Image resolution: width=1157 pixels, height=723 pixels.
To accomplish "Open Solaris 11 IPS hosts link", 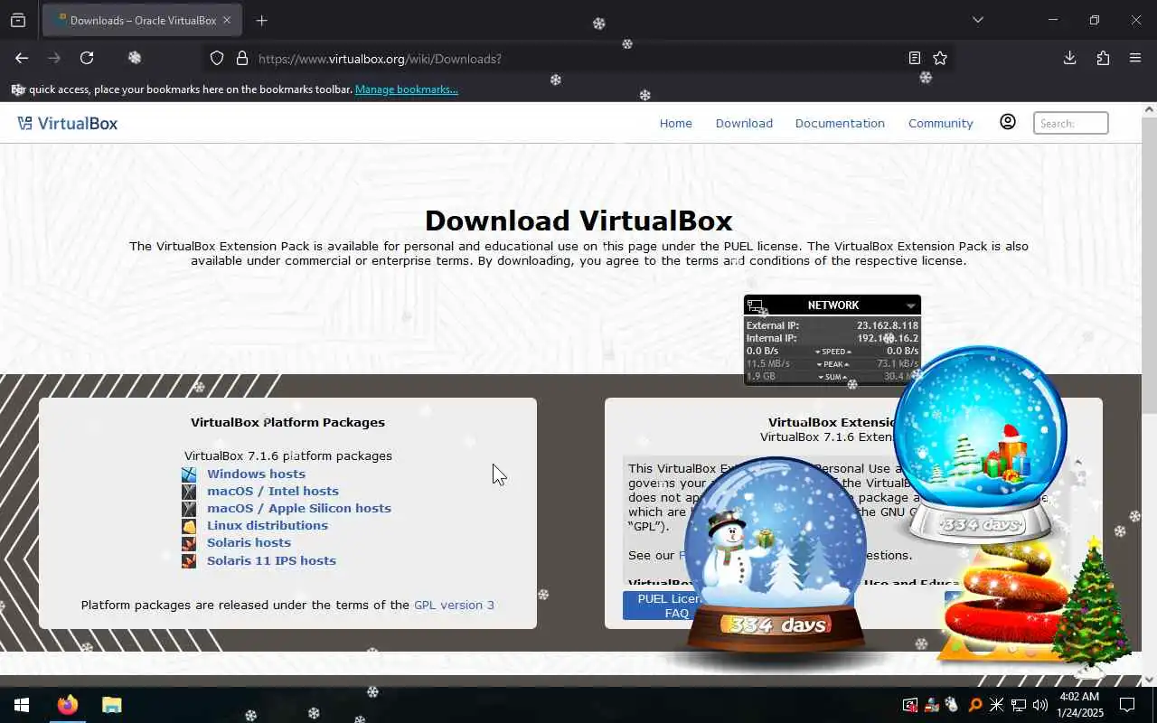I will click(271, 560).
